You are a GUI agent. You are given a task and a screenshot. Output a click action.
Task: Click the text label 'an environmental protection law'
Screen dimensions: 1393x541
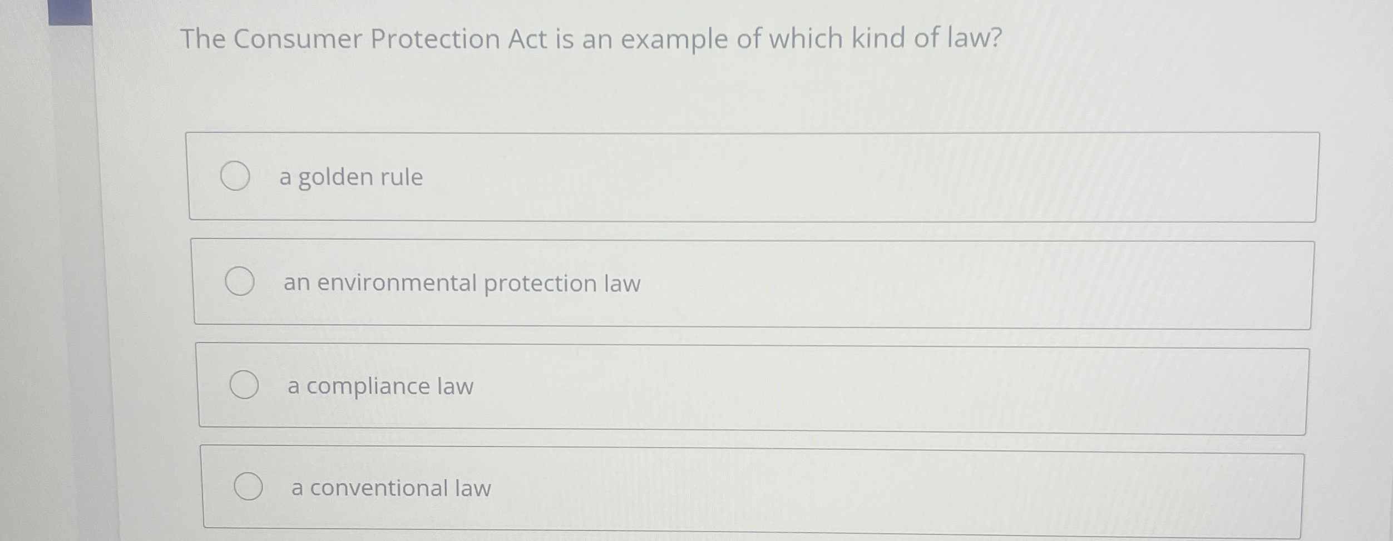[x=463, y=282]
